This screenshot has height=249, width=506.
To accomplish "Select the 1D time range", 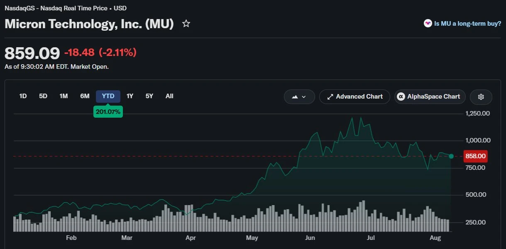I will tap(23, 96).
